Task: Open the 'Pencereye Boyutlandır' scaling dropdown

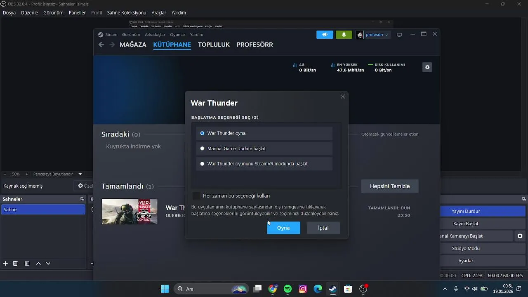Action: (57, 174)
